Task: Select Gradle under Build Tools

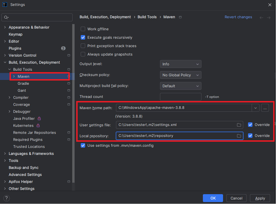Action: click(23, 83)
